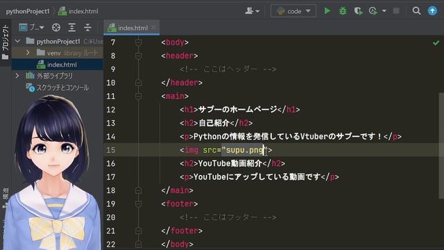The image size is (444, 250).
Task: Click the expand all icon in project toolbar
Action: click(72, 28)
